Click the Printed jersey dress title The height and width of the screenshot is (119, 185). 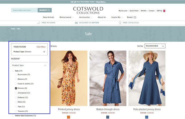(69, 109)
